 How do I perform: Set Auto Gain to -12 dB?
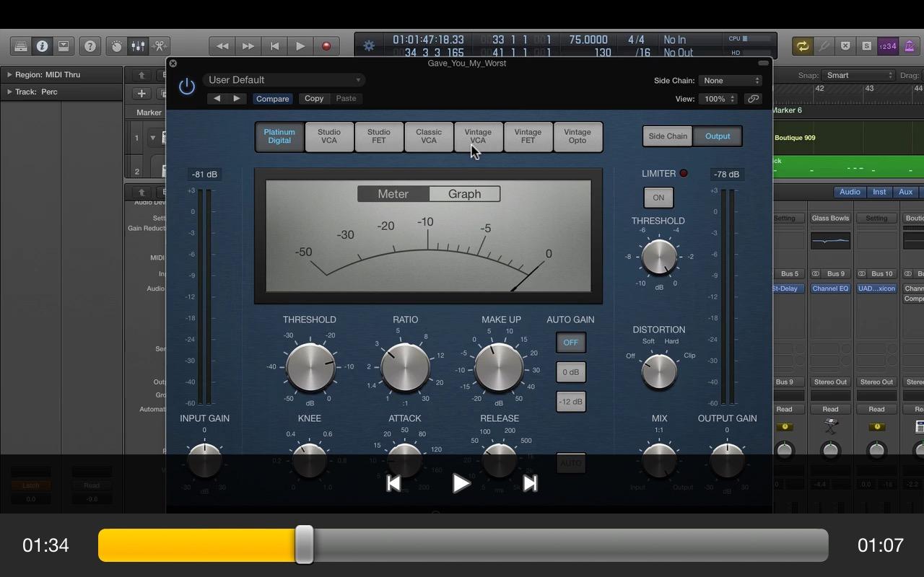(x=571, y=402)
